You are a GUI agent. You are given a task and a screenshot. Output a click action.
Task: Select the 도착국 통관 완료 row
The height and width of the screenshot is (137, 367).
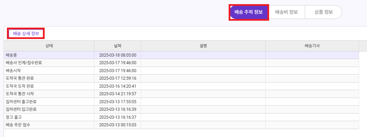[x=181, y=78]
